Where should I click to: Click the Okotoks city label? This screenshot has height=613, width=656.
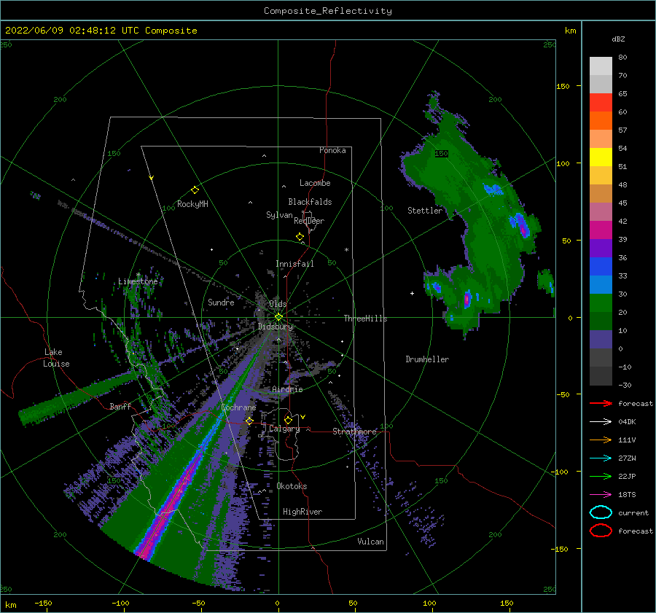292,485
